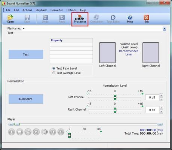Launch the Batch Processor
Screen dimensions: 172x150
[80, 19]
